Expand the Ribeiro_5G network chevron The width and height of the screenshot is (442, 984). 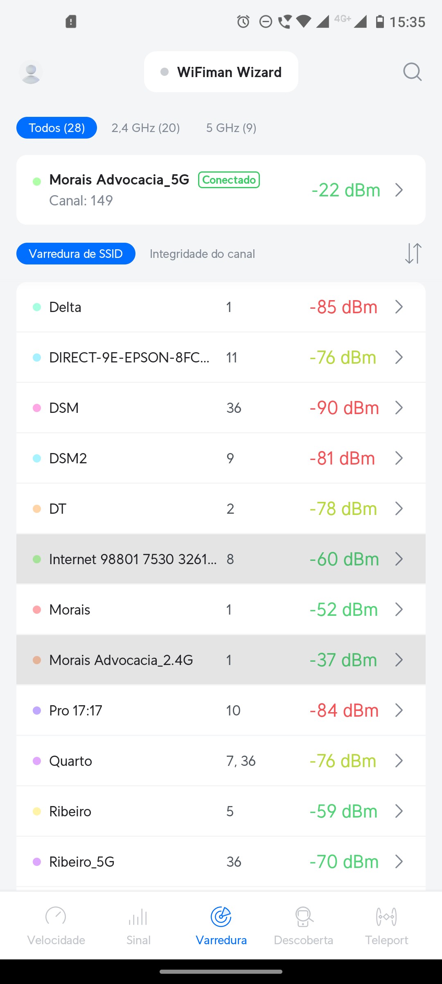399,861
